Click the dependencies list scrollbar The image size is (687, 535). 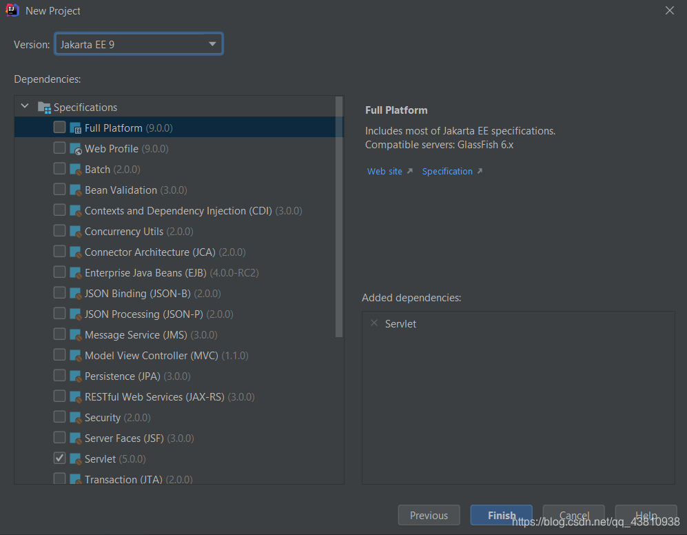click(339, 217)
